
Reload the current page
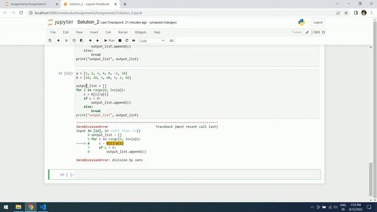tap(21, 13)
